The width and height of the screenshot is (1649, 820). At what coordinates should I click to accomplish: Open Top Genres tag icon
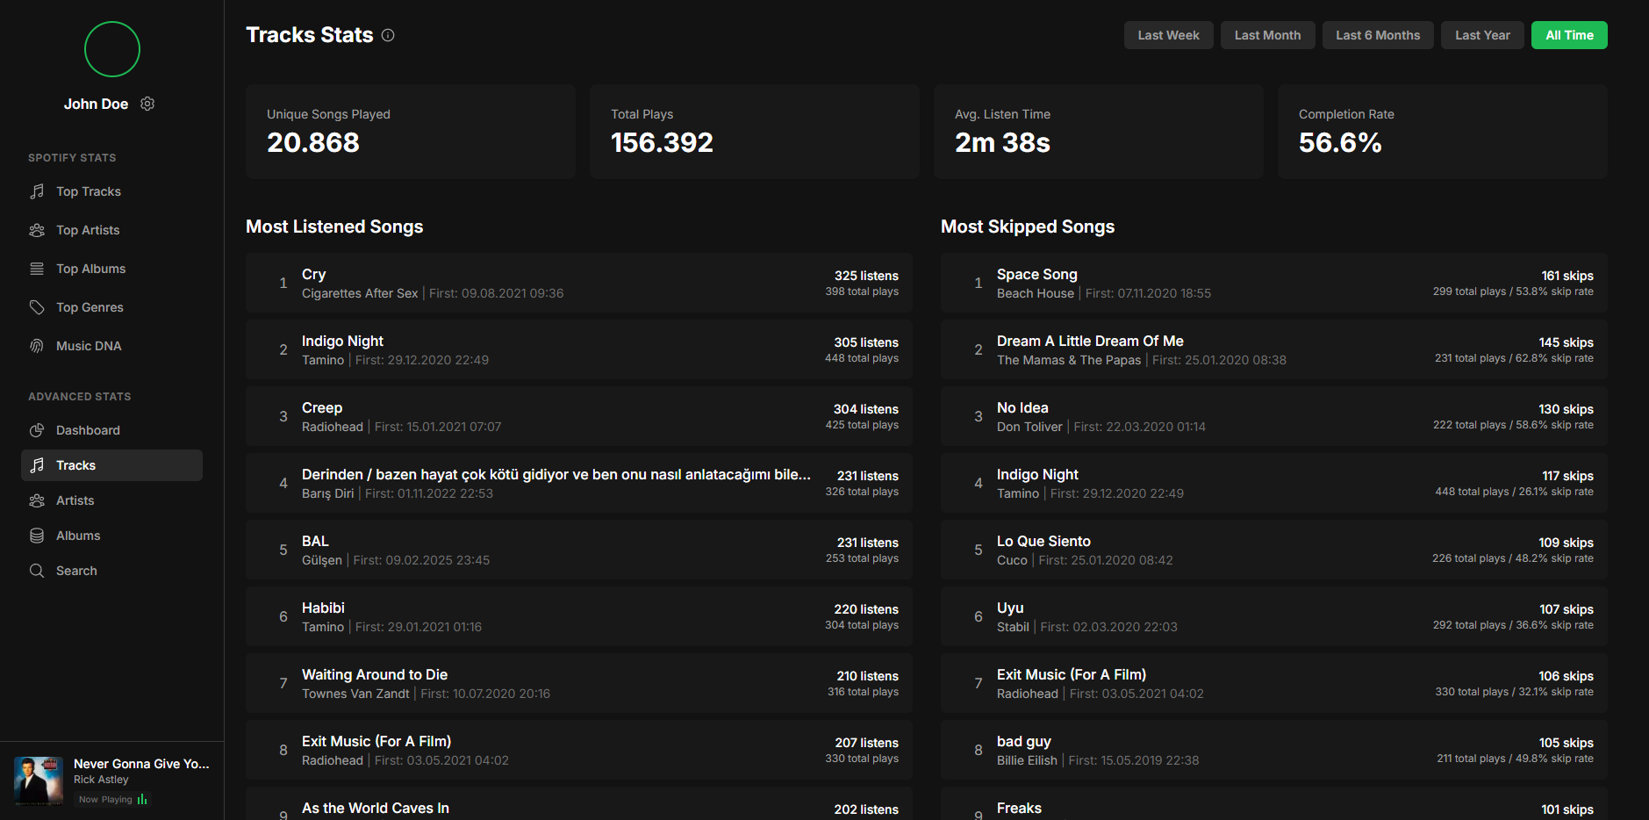(37, 307)
